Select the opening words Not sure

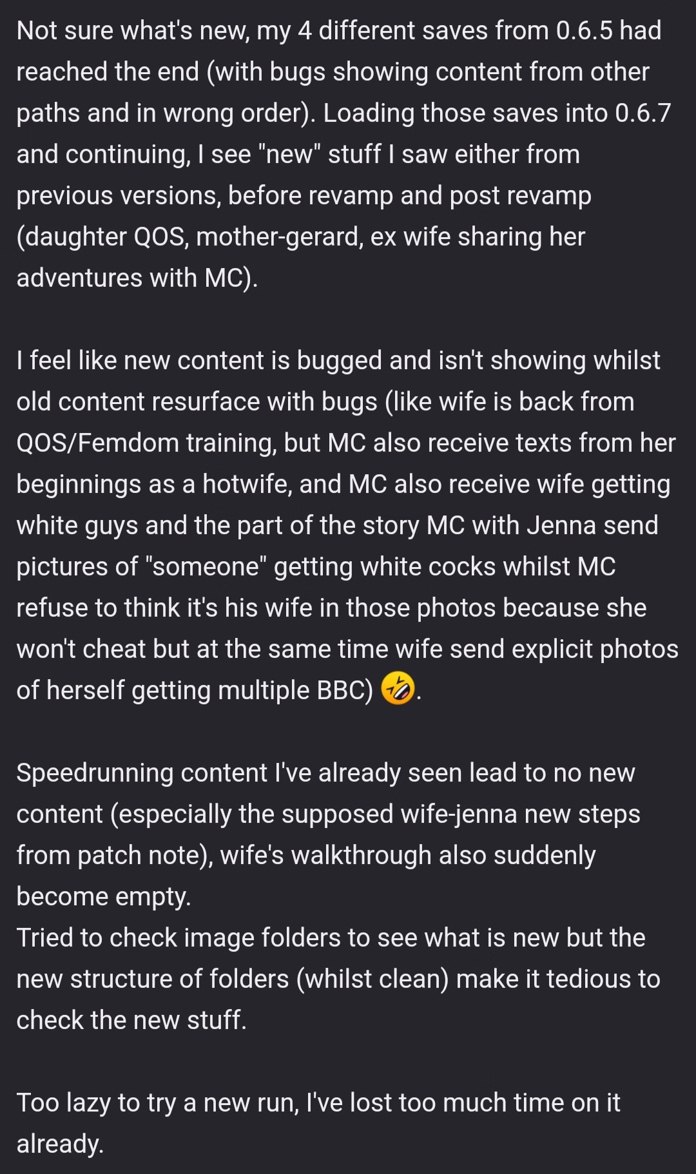(x=63, y=30)
